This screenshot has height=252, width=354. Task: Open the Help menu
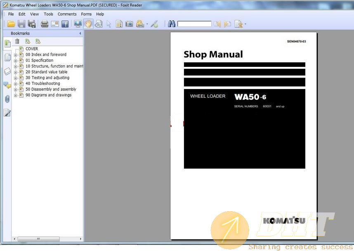100,14
